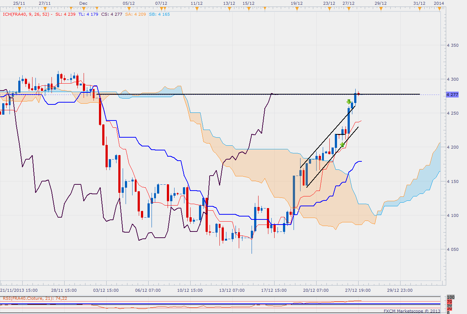Click the RSI(FRA40.Cloture, 21) indicator label
The image size is (467, 314).
click(35, 298)
